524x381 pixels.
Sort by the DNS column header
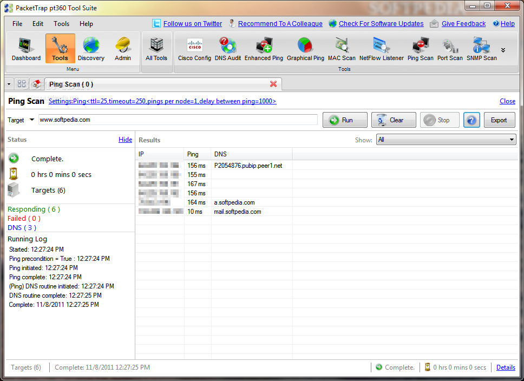[x=252, y=154]
